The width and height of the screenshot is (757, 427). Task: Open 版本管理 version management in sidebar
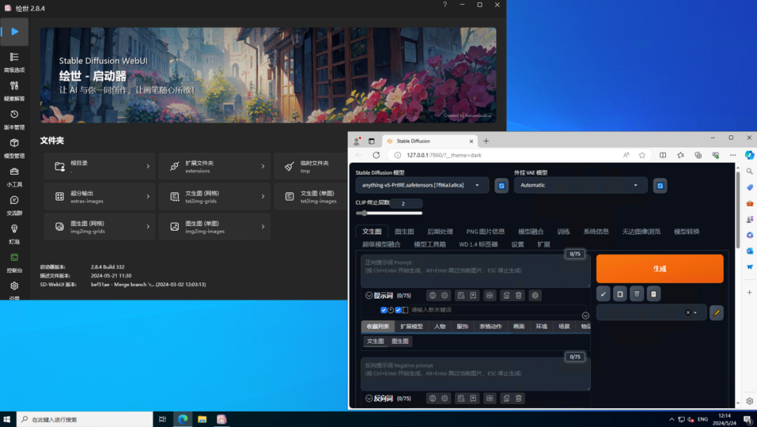coord(14,119)
